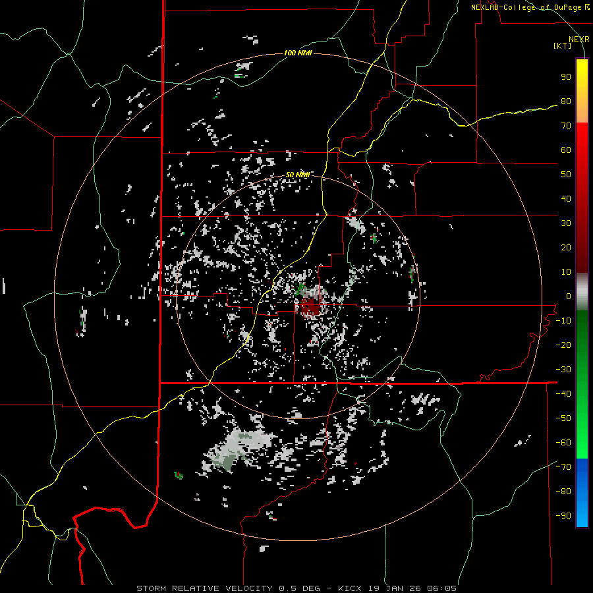Select the positive "70" scale value
This screenshot has width=593, height=593.
(566, 126)
